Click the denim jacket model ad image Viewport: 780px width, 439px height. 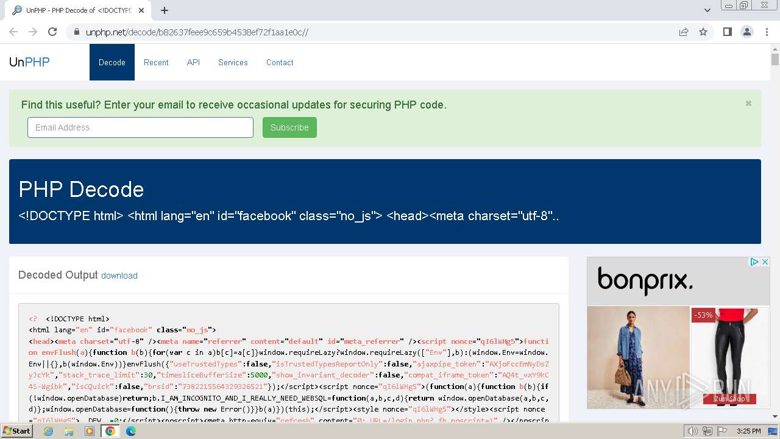(638, 357)
